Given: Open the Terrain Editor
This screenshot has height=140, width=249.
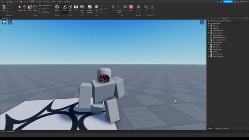Looking at the screenshot, I should click(x=57, y=7).
